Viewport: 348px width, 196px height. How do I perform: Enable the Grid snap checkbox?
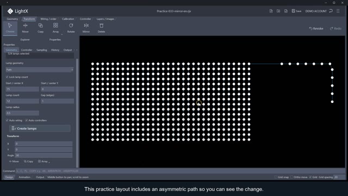276,177
